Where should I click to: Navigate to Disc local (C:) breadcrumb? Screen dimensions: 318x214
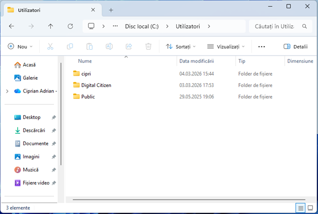tap(142, 27)
